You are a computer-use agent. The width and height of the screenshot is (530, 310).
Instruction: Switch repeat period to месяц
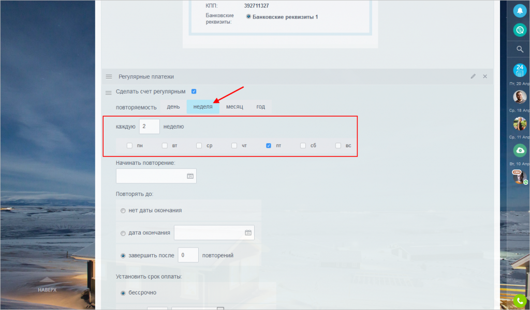click(234, 106)
